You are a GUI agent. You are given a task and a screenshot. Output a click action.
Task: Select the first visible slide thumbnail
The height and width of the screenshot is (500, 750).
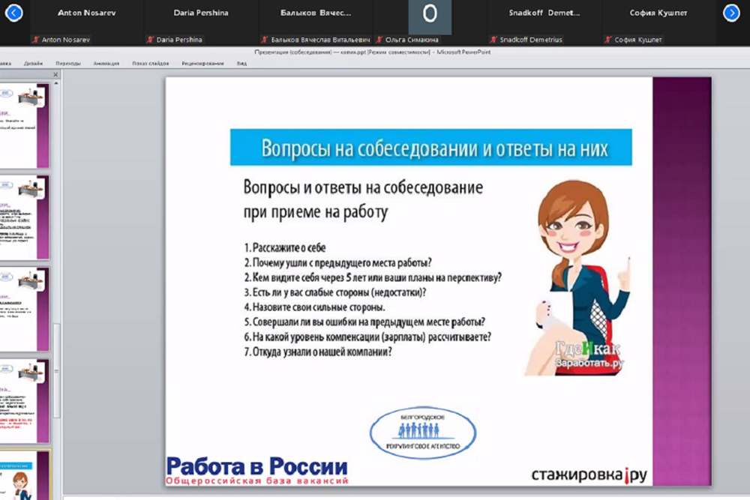[25, 125]
